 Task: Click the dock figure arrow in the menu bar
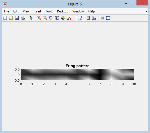pos(146,11)
